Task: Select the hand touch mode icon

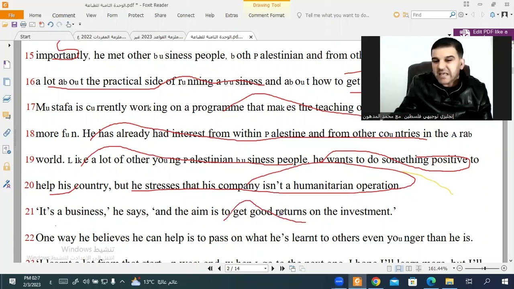Action: pyautogui.click(x=69, y=24)
